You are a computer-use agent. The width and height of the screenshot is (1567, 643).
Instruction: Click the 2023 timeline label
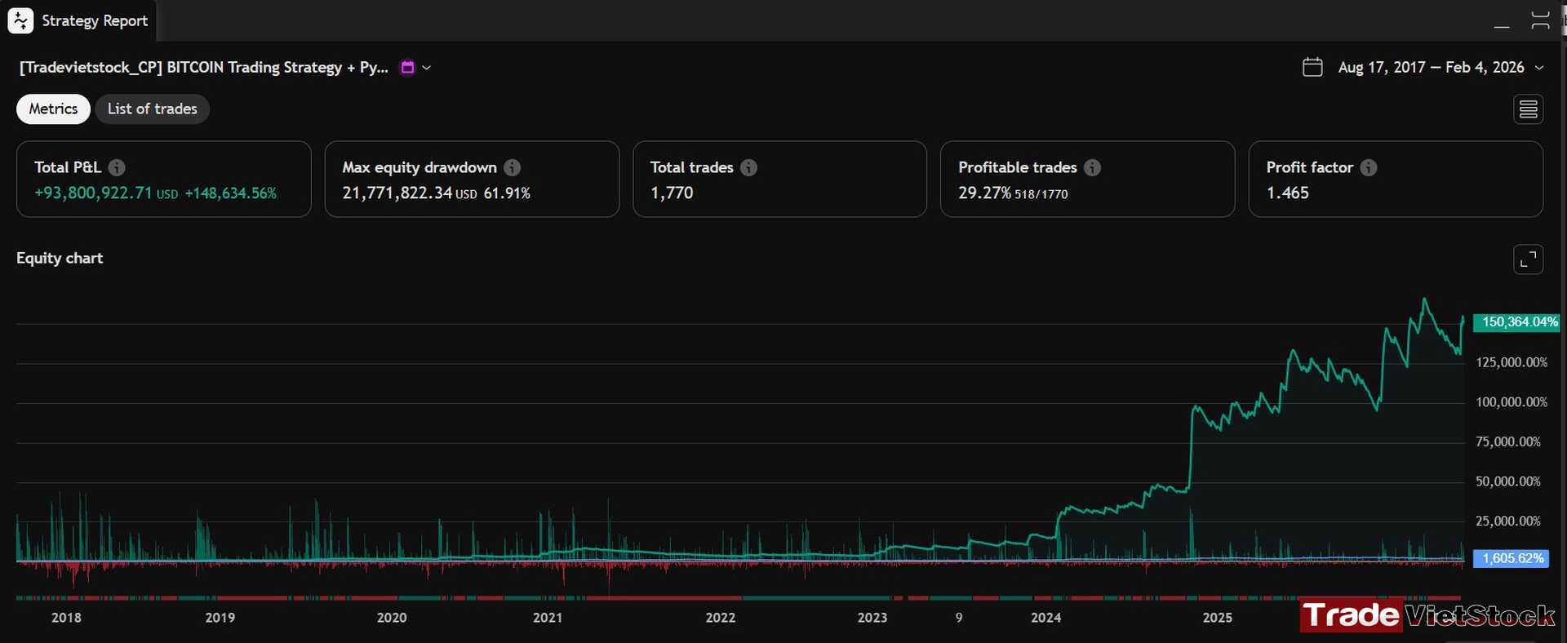pyautogui.click(x=872, y=618)
